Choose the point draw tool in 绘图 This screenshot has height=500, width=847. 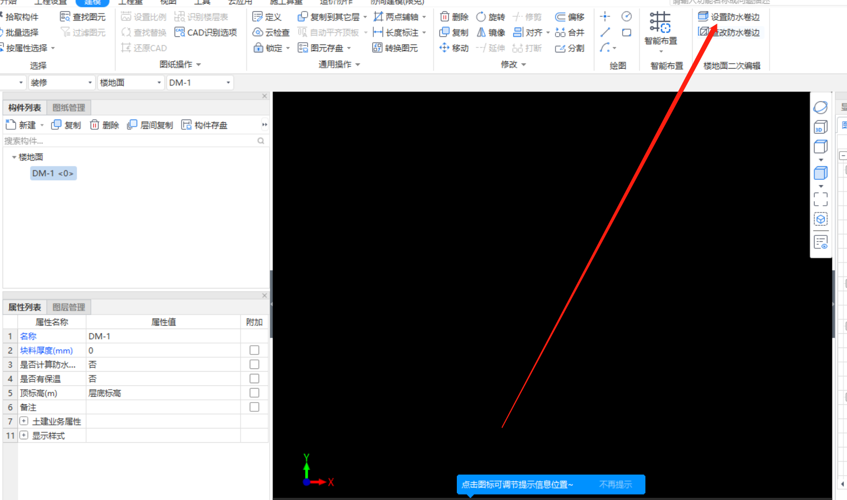(605, 17)
